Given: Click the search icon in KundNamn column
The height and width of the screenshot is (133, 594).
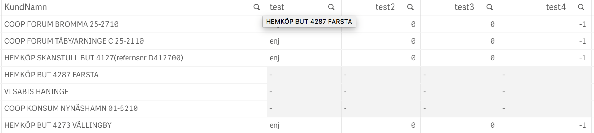Looking at the screenshot, I should [256, 7].
